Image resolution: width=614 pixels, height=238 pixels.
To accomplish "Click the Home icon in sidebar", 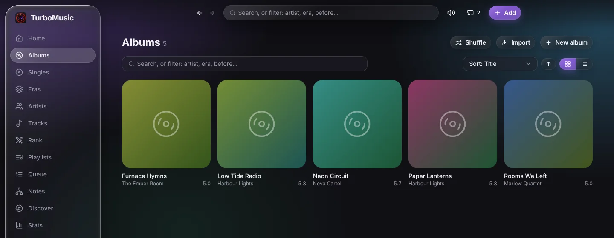I will coord(19,38).
